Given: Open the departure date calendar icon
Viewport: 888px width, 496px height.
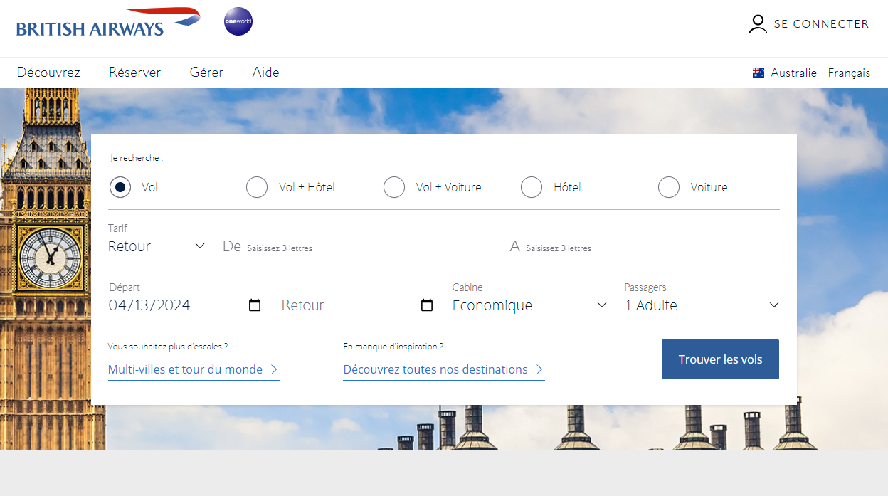Looking at the screenshot, I should coord(255,305).
